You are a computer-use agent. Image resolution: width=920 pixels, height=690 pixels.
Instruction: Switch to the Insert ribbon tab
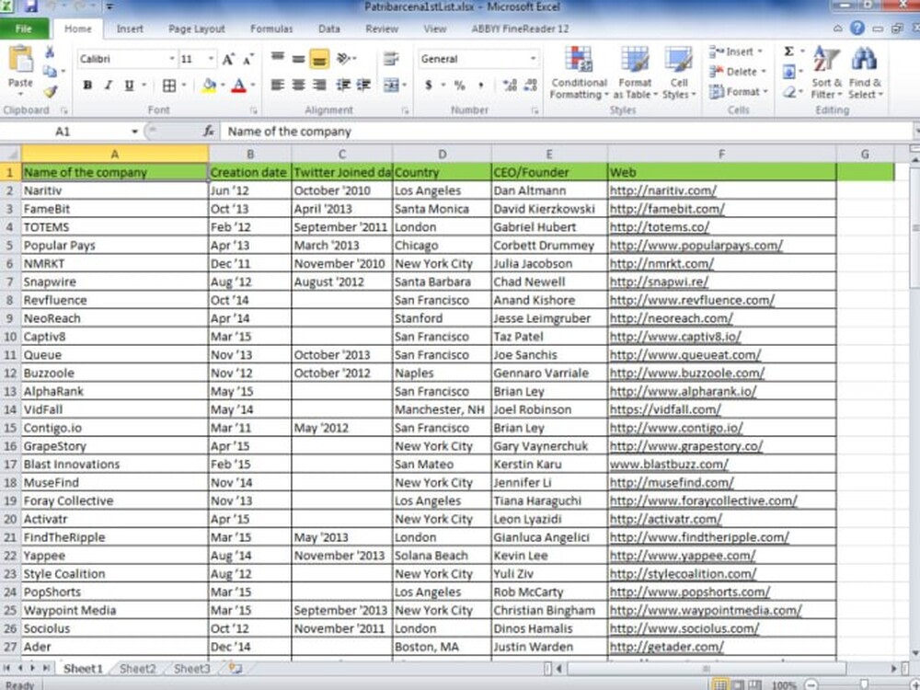pos(130,29)
